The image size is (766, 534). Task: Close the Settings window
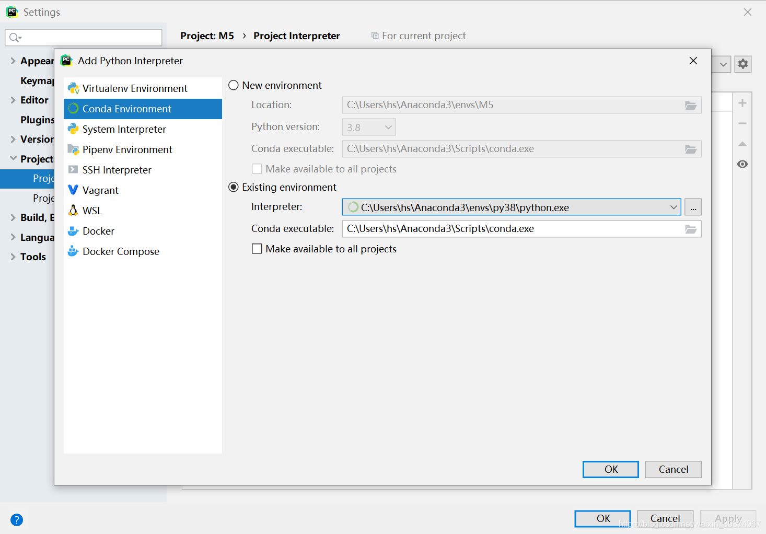pos(748,12)
